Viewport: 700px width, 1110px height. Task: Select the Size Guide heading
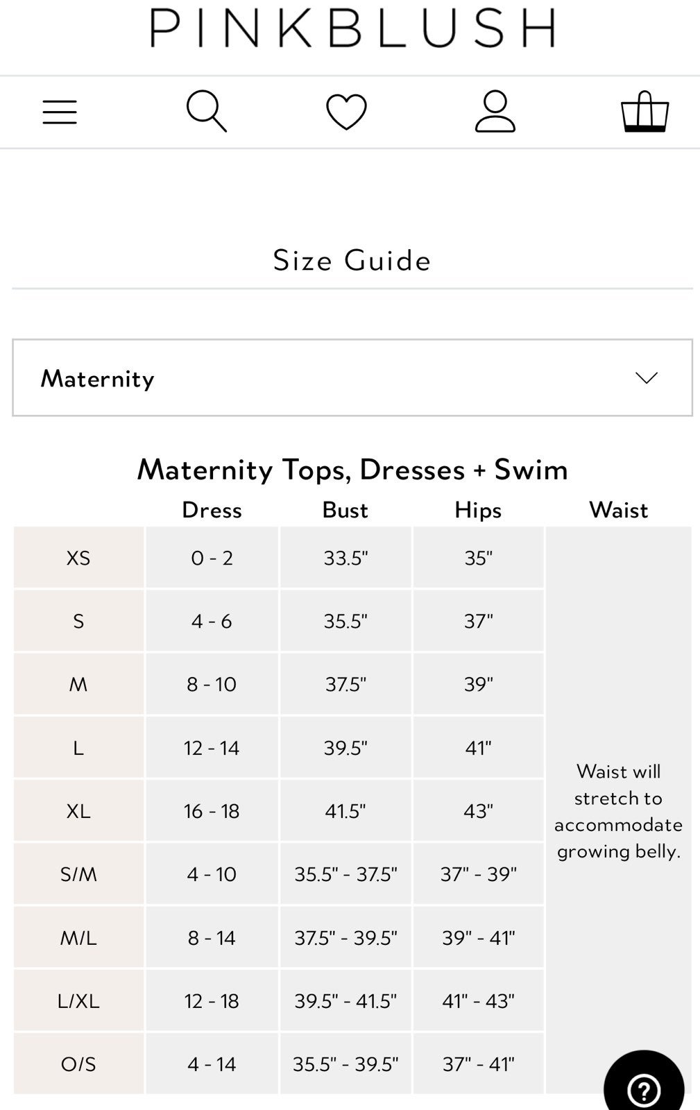(x=352, y=260)
